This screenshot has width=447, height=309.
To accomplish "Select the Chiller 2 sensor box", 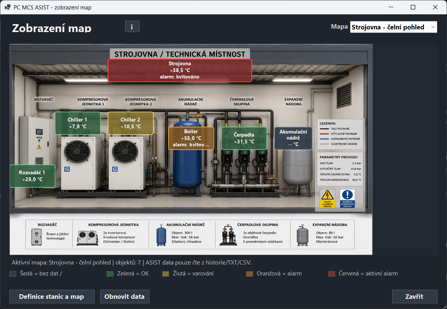I will tap(130, 123).
